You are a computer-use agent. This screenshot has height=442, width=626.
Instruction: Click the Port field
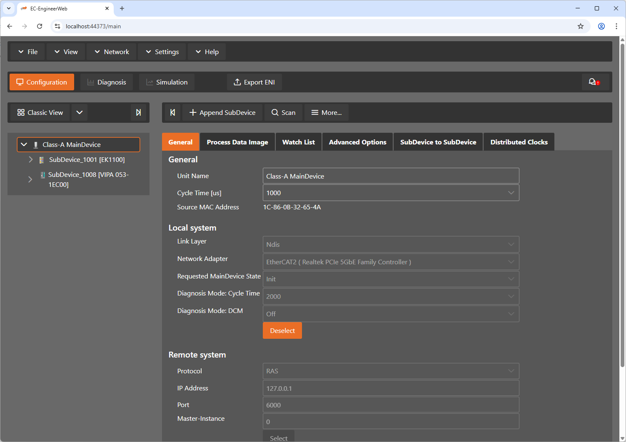[x=391, y=405]
